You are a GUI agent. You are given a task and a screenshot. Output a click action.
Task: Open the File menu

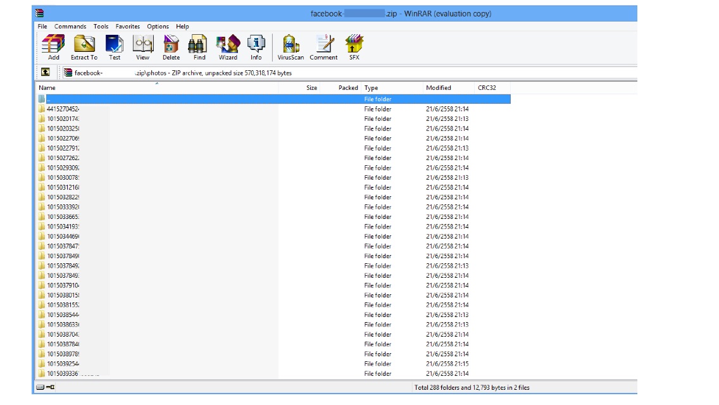42,26
